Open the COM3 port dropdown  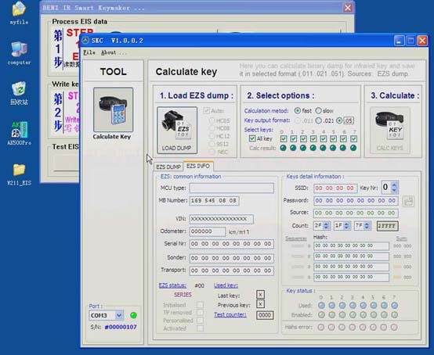tap(119, 315)
